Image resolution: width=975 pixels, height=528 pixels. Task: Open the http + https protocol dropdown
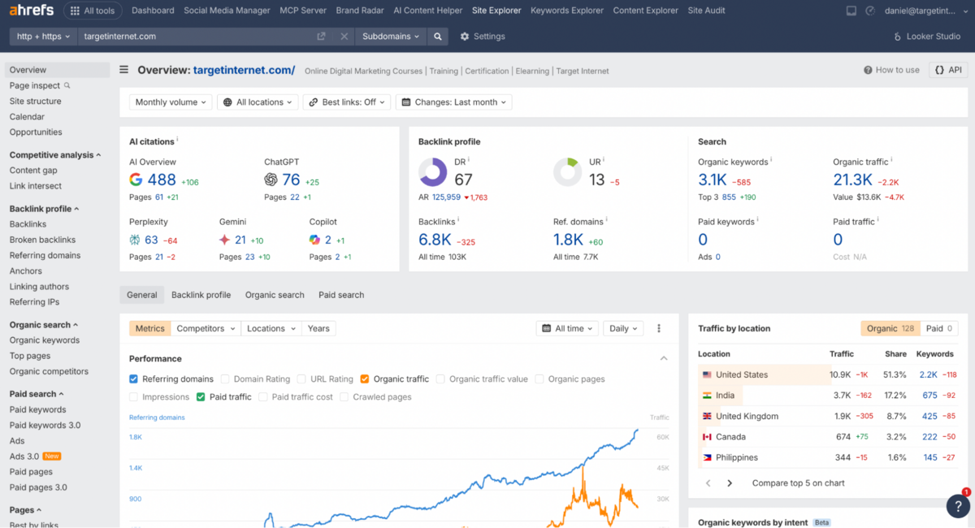tap(44, 37)
